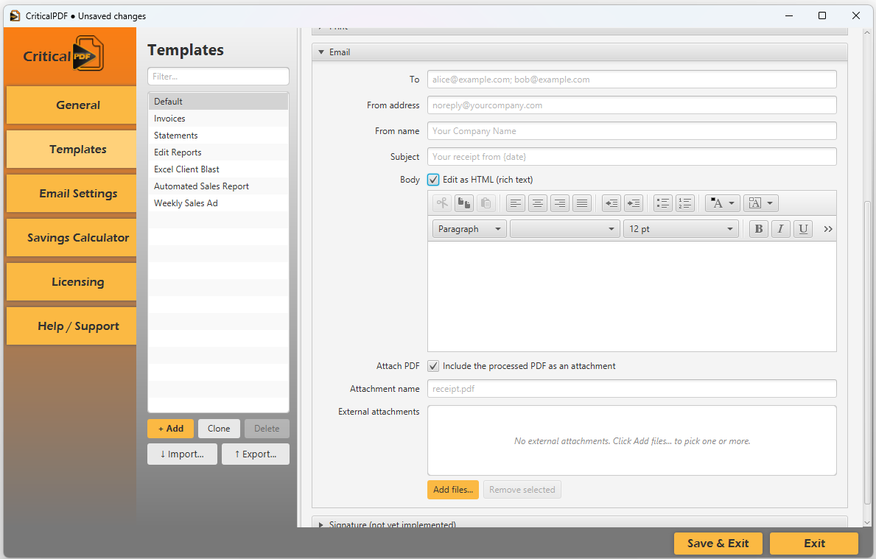Collapse the Email section
Viewport: 876px width, 559px height.
pos(321,52)
